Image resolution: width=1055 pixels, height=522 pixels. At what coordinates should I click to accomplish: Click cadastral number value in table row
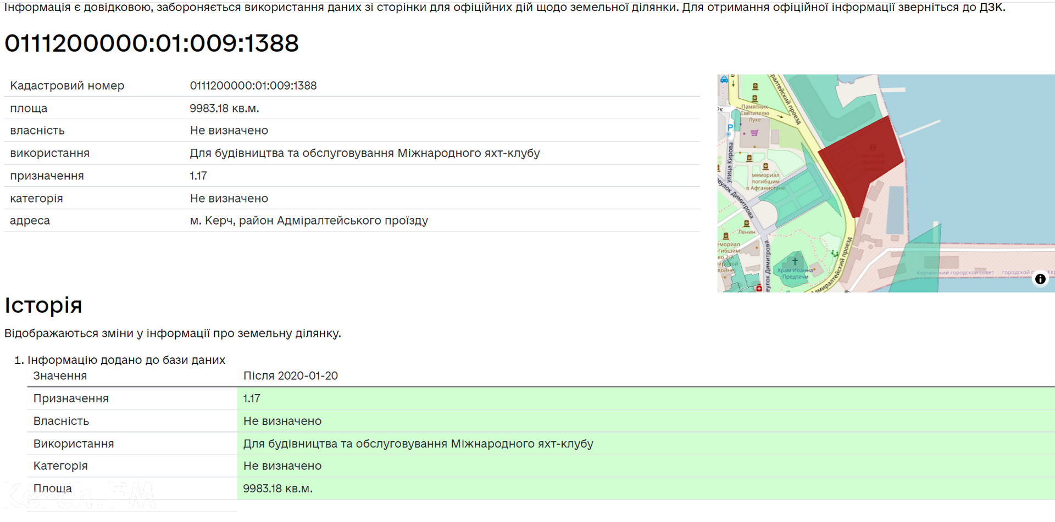253,86
